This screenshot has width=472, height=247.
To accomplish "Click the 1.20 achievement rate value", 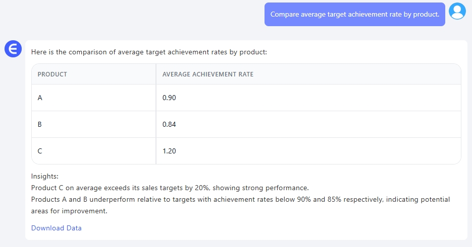I will (x=169, y=151).
